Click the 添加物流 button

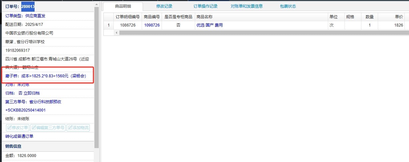(78, 128)
